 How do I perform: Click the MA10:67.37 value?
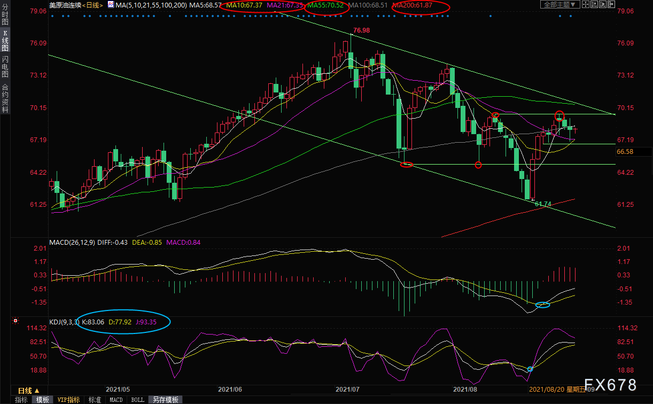[244, 5]
